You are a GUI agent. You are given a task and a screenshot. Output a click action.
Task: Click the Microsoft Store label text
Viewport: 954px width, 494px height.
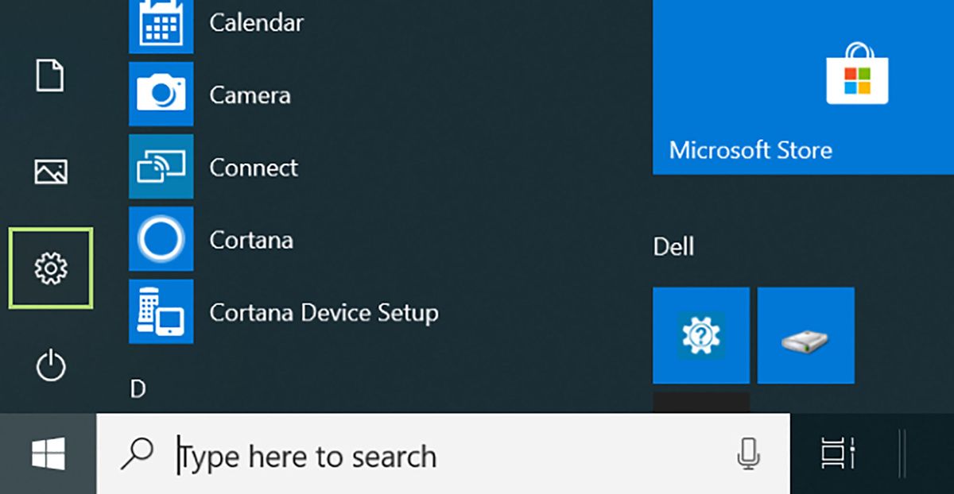pyautogui.click(x=750, y=149)
